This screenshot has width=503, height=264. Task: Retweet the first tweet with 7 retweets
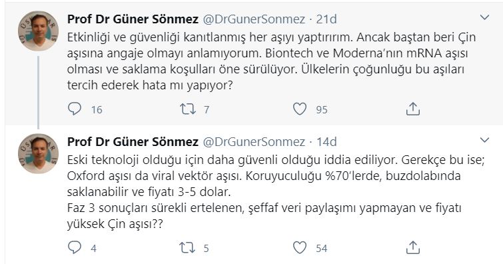click(187, 109)
